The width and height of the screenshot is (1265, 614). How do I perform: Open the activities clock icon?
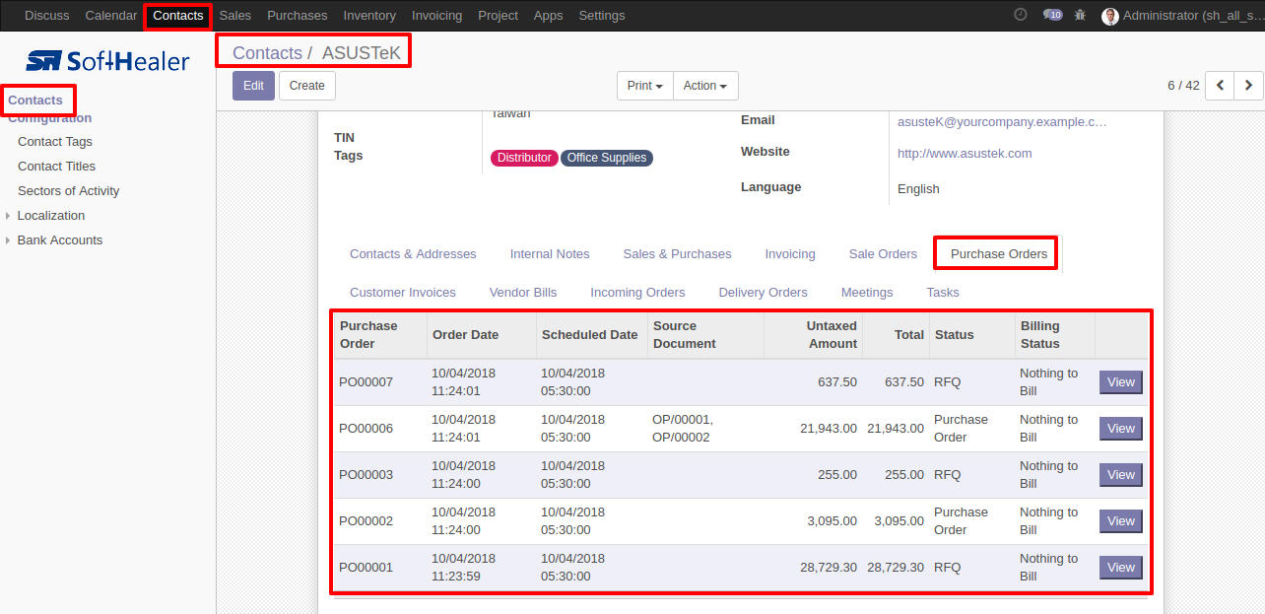(x=1020, y=15)
